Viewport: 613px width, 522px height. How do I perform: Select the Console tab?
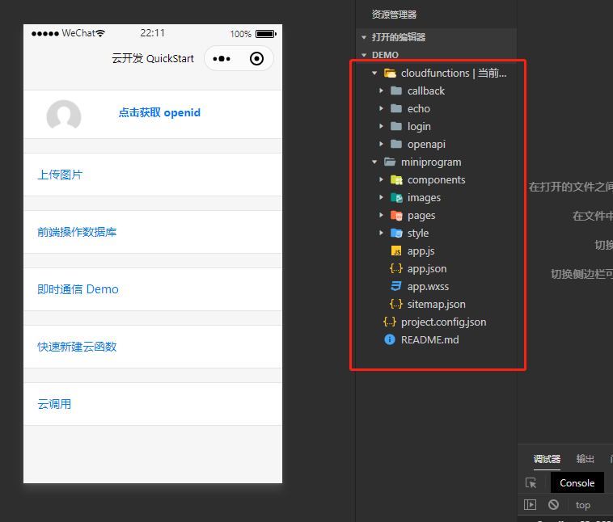tap(577, 483)
